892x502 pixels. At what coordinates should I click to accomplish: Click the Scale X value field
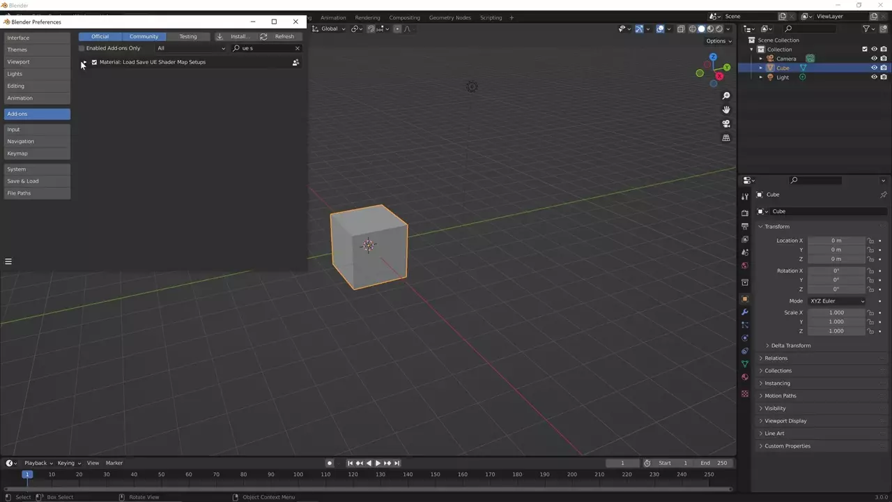[x=836, y=312]
